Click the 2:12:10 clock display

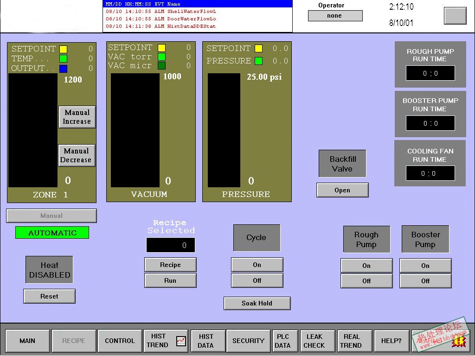(401, 6)
